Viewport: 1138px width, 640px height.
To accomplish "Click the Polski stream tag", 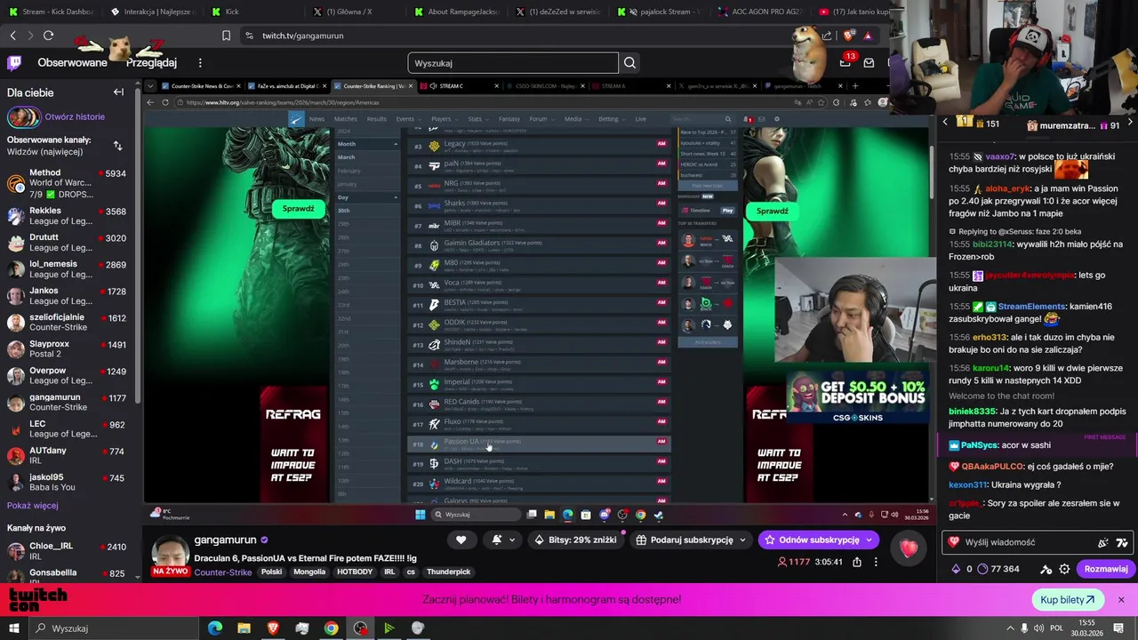I will 271,572.
